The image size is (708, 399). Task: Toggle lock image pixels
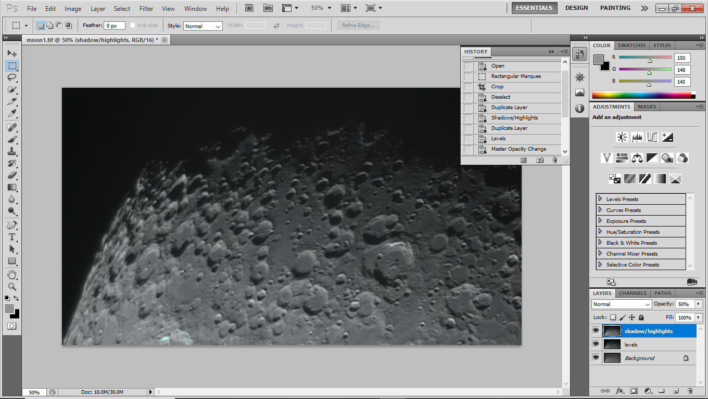tap(622, 317)
